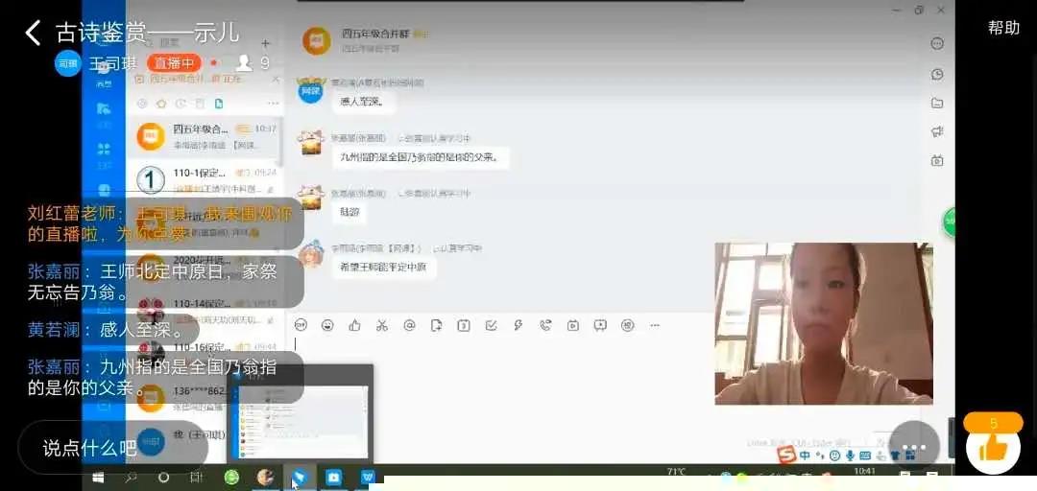Toggle Sogou 中 Chinese input mode
The height and width of the screenshot is (491, 1037).
pyautogui.click(x=805, y=456)
